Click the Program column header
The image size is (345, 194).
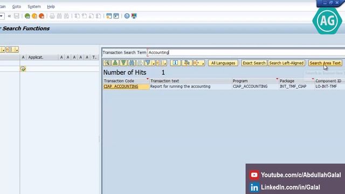255,81
